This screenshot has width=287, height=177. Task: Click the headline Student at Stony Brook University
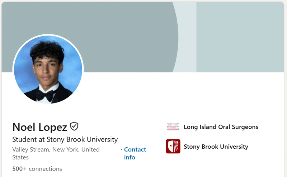coord(65,139)
